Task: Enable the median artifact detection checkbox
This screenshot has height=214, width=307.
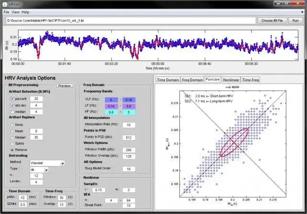Action: point(12,112)
